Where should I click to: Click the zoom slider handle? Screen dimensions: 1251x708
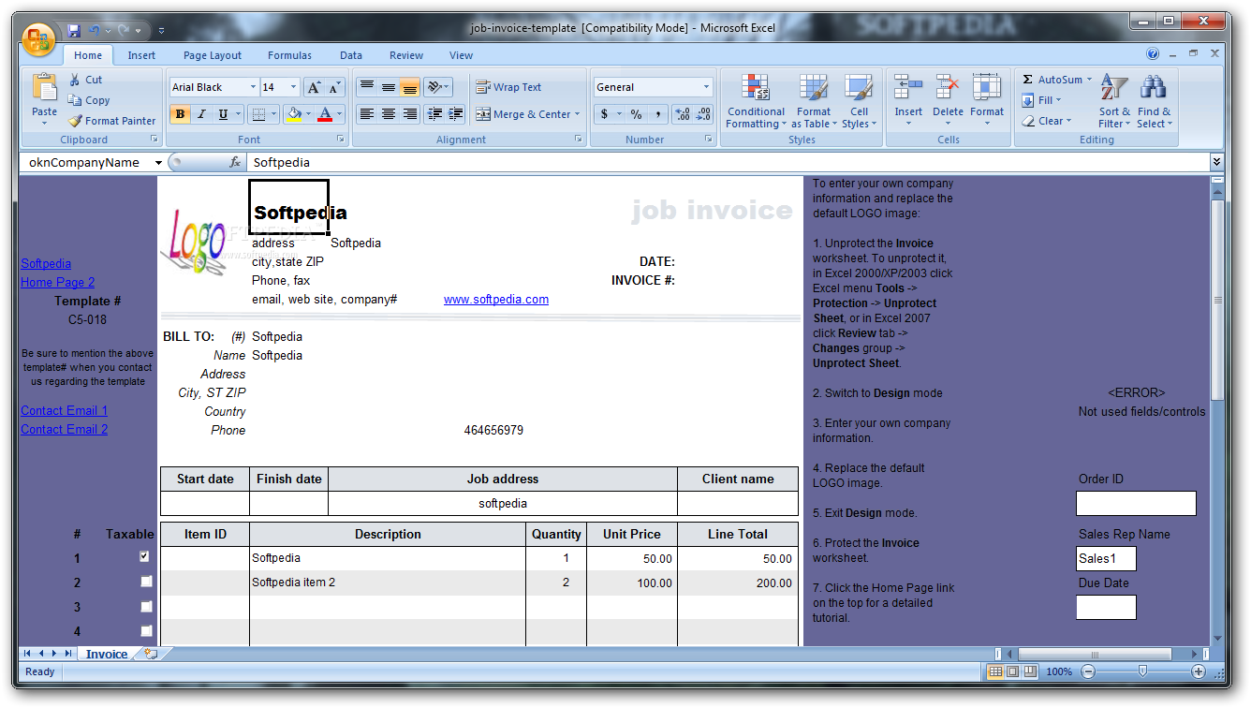click(x=1142, y=671)
